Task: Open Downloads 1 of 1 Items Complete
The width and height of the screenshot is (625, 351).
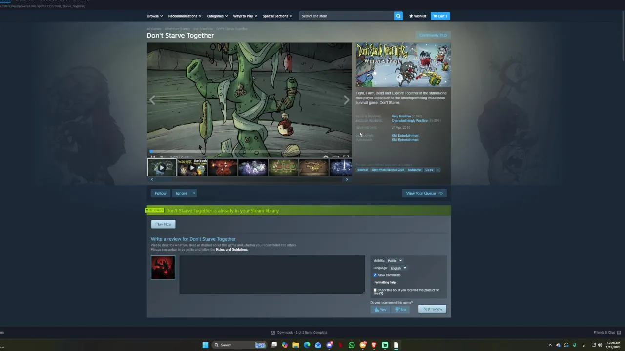Action: 299,332
